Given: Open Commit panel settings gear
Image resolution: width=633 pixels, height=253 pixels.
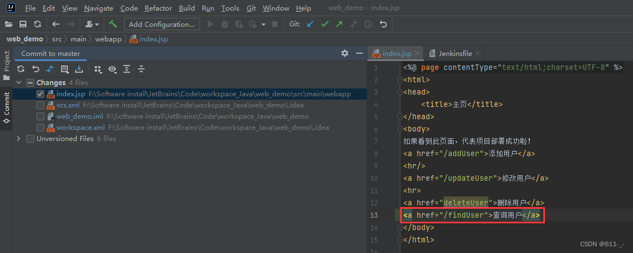Looking at the screenshot, I should (x=345, y=53).
